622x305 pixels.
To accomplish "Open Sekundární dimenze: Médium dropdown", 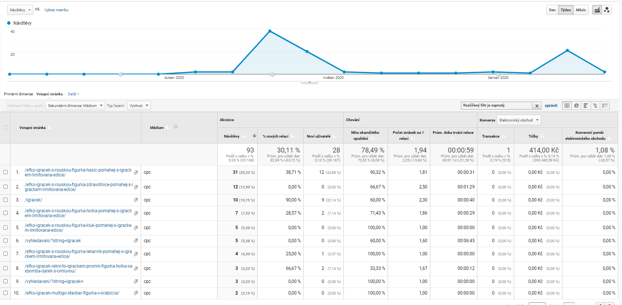I will pyautogui.click(x=75, y=106).
